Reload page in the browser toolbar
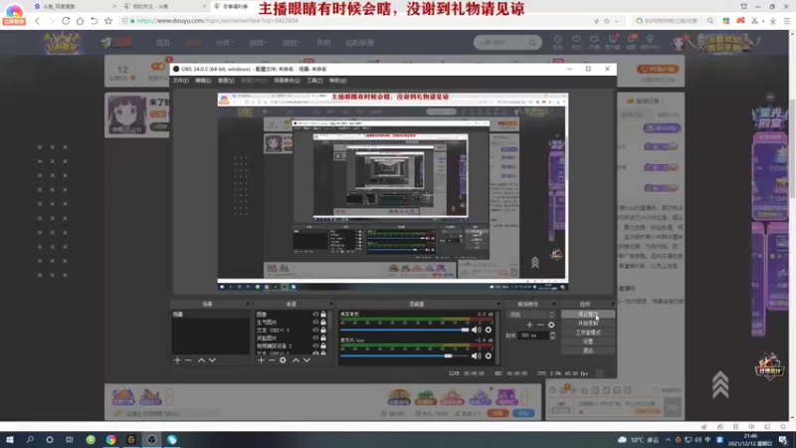796x448 pixels. coord(66,21)
